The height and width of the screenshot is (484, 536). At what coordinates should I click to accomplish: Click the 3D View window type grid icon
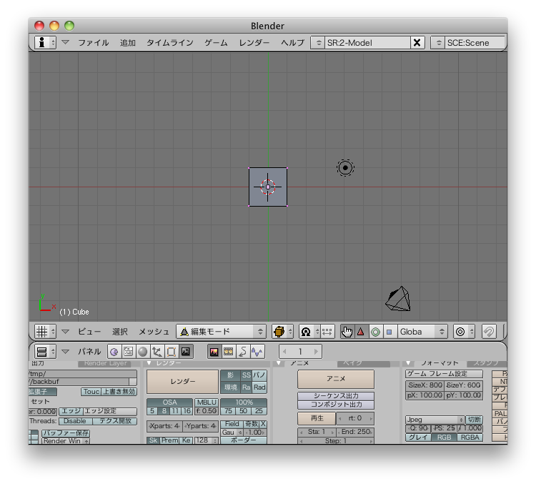pyautogui.click(x=41, y=332)
